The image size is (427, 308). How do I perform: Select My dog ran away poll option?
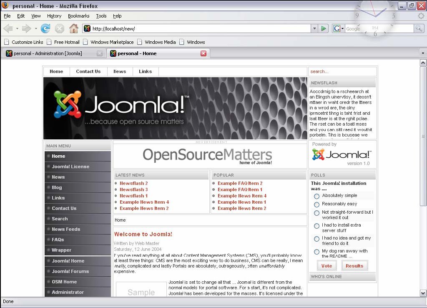coord(316,252)
